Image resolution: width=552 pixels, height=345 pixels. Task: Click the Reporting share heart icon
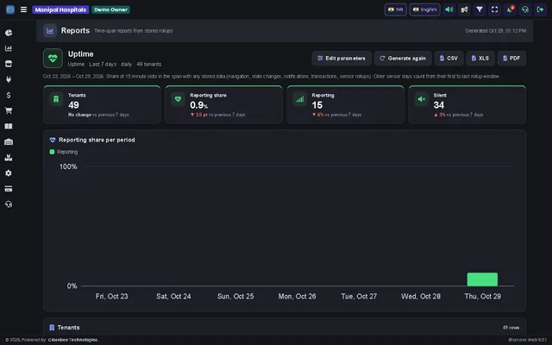pos(178,99)
